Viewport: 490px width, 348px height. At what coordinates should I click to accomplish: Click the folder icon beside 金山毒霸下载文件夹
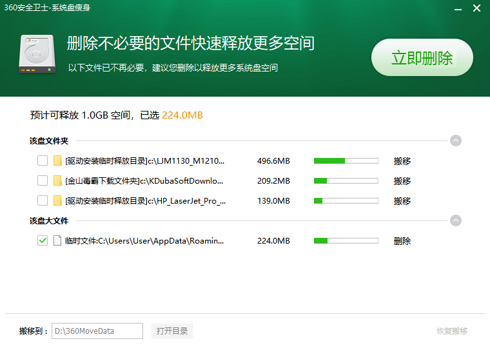pos(57,181)
